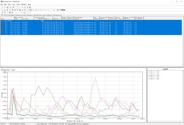The height and width of the screenshot is (125, 184).
Task: Open the Tools menu
Action: 18,5
